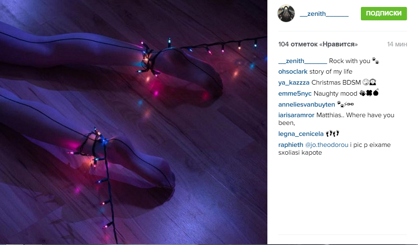Viewport: 418px width, 245px height.
Task: Click the @jo.theodorou mention link
Action: click(327, 145)
